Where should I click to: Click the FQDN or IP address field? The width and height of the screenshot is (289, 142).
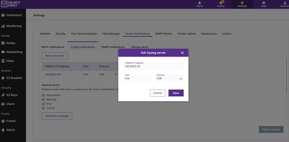tap(153, 66)
